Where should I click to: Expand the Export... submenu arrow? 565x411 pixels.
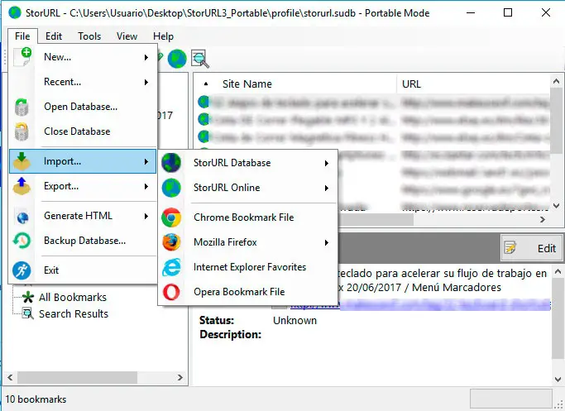[146, 186]
